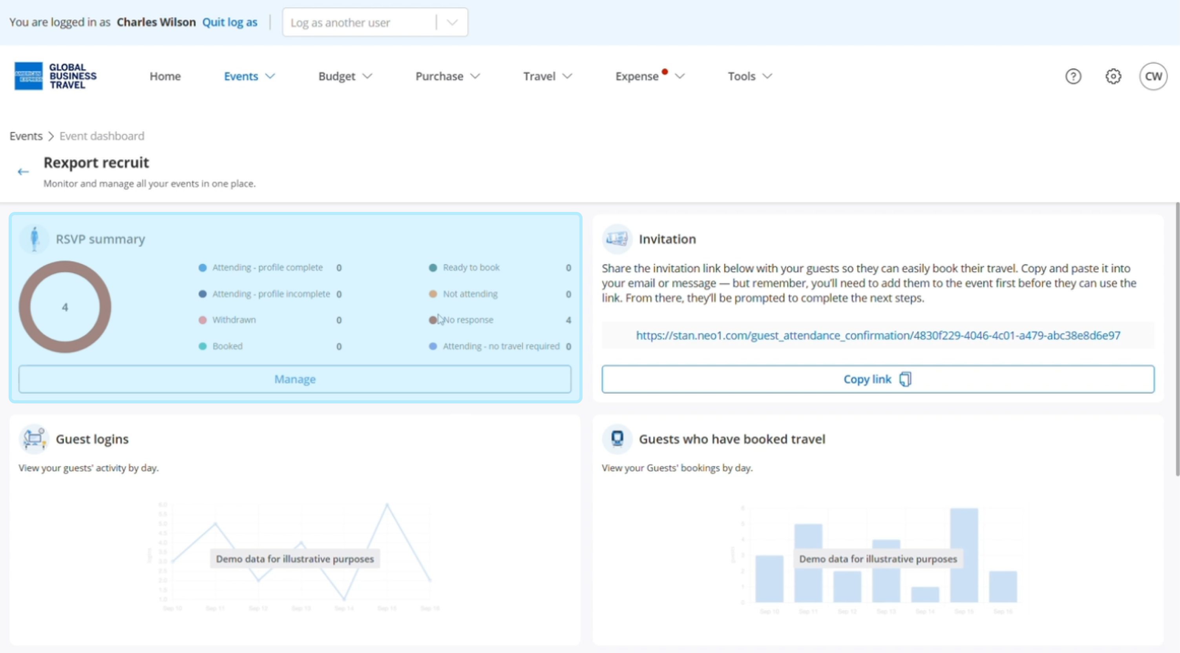Click the Quit log as link
Image resolution: width=1180 pixels, height=653 pixels.
[230, 22]
